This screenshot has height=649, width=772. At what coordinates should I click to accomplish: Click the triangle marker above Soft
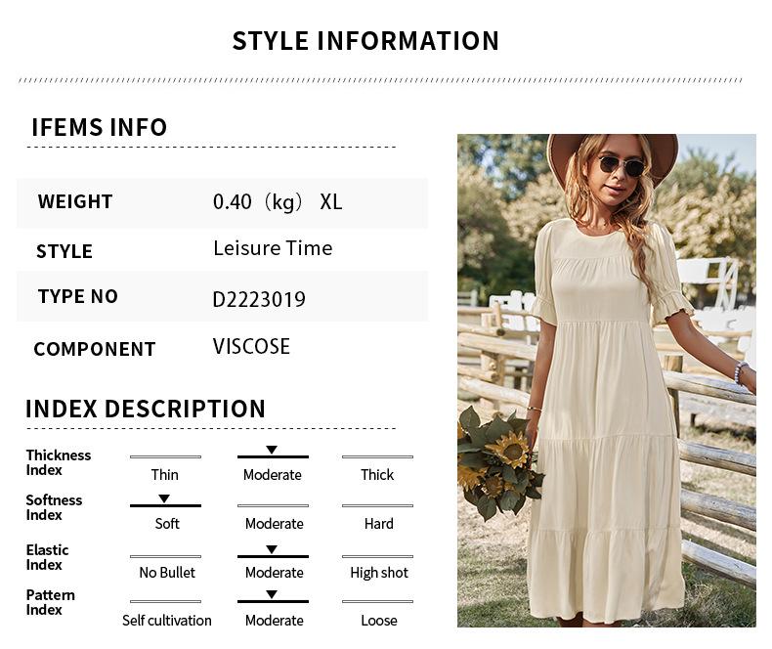164,498
